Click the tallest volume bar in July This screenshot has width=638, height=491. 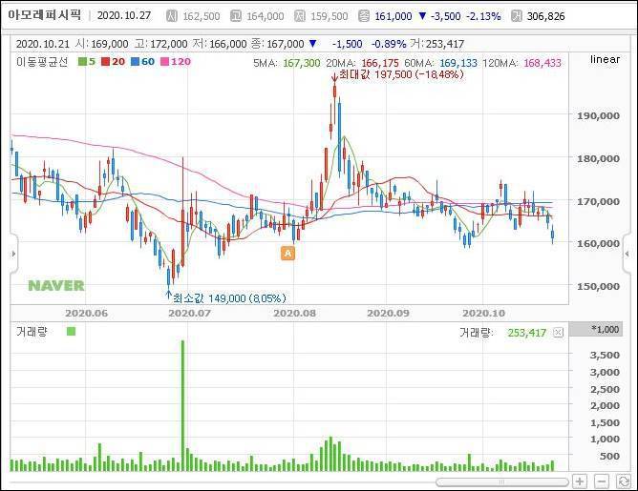182,405
